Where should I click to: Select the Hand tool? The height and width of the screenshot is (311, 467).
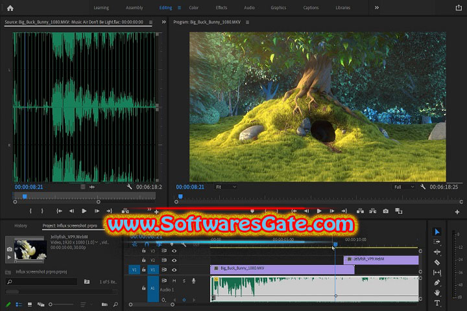tap(437, 293)
